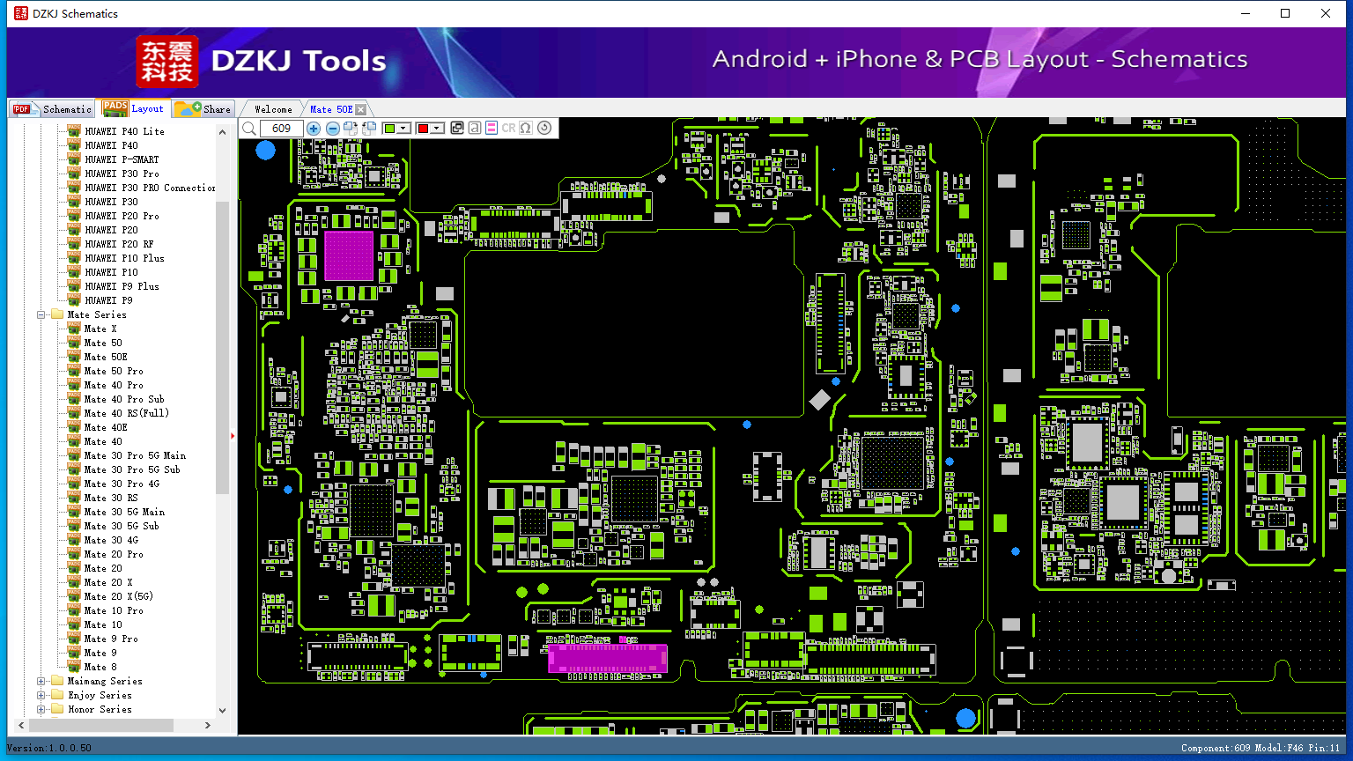Toggle the Omega resistance icon
This screenshot has height=761, width=1353.
(x=526, y=129)
